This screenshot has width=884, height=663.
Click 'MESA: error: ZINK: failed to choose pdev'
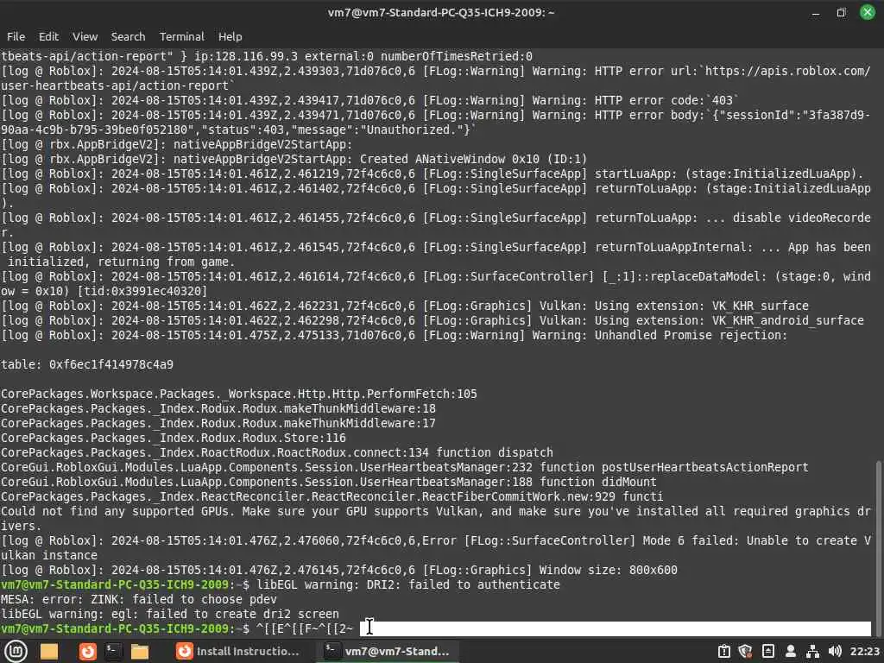coord(139,599)
